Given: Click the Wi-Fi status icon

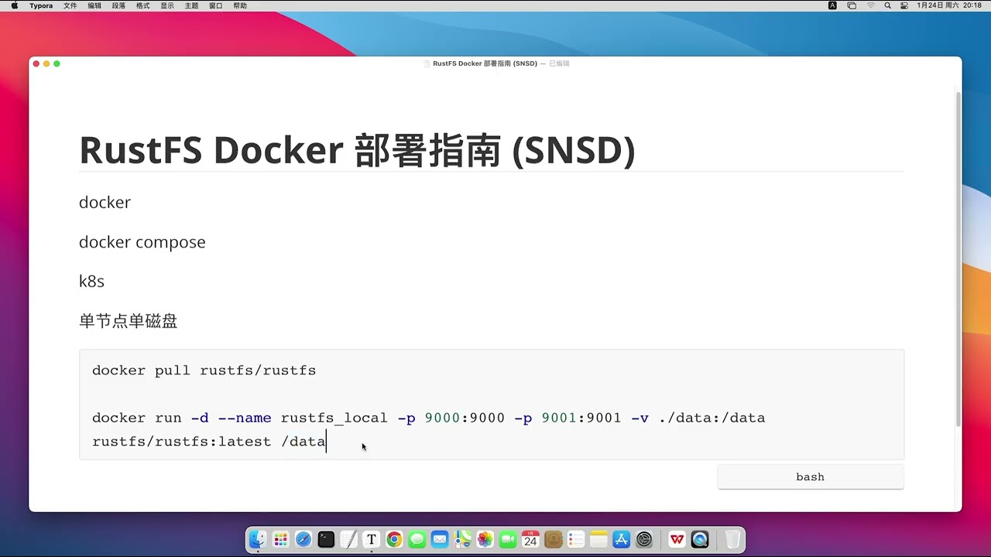Looking at the screenshot, I should tap(870, 5).
